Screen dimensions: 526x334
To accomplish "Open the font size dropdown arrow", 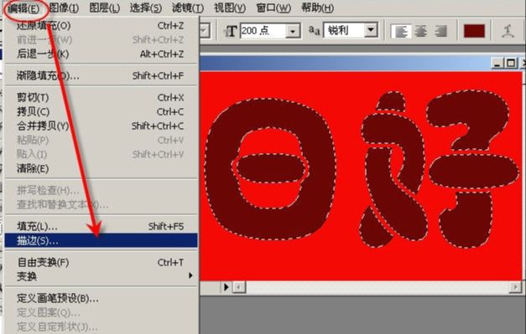I will (x=293, y=31).
